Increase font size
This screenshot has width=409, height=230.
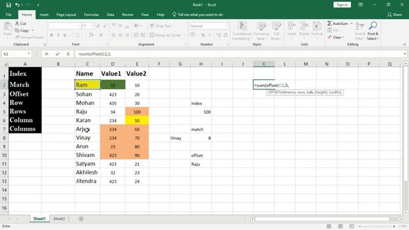coord(98,26)
